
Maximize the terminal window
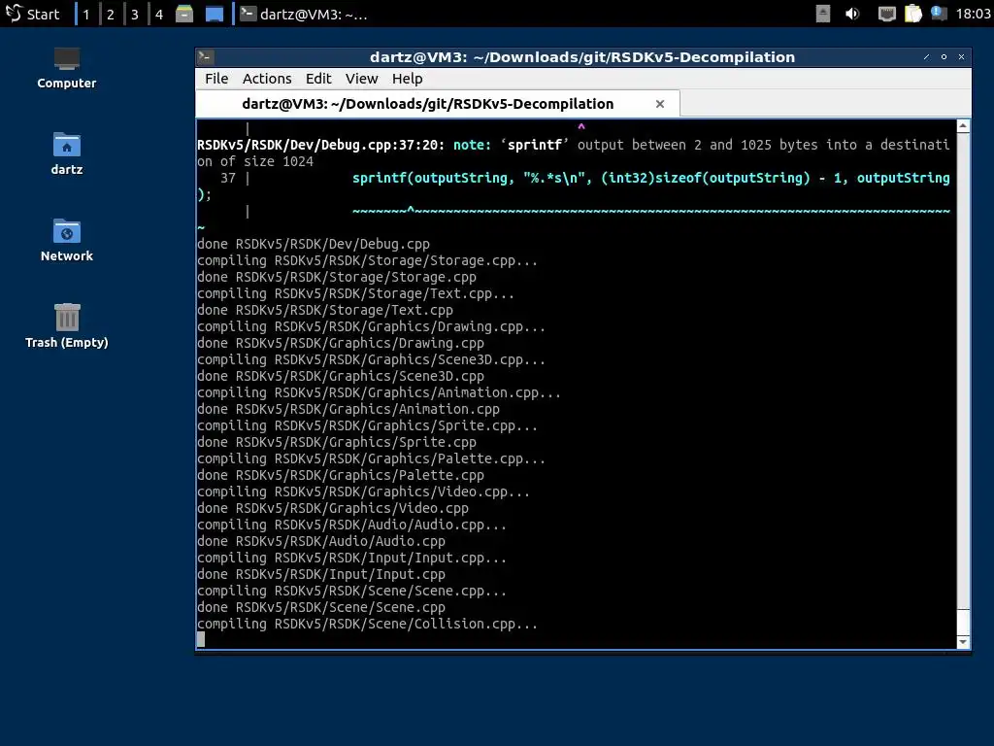pyautogui.click(x=944, y=57)
